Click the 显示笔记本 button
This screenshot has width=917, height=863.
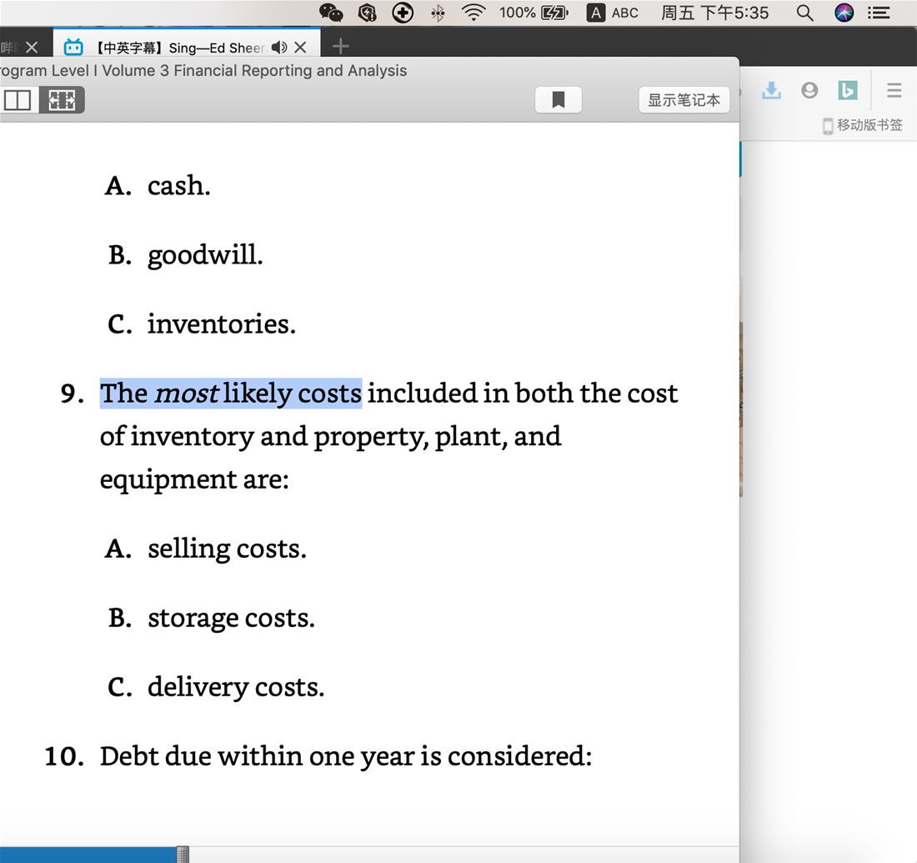tap(684, 100)
